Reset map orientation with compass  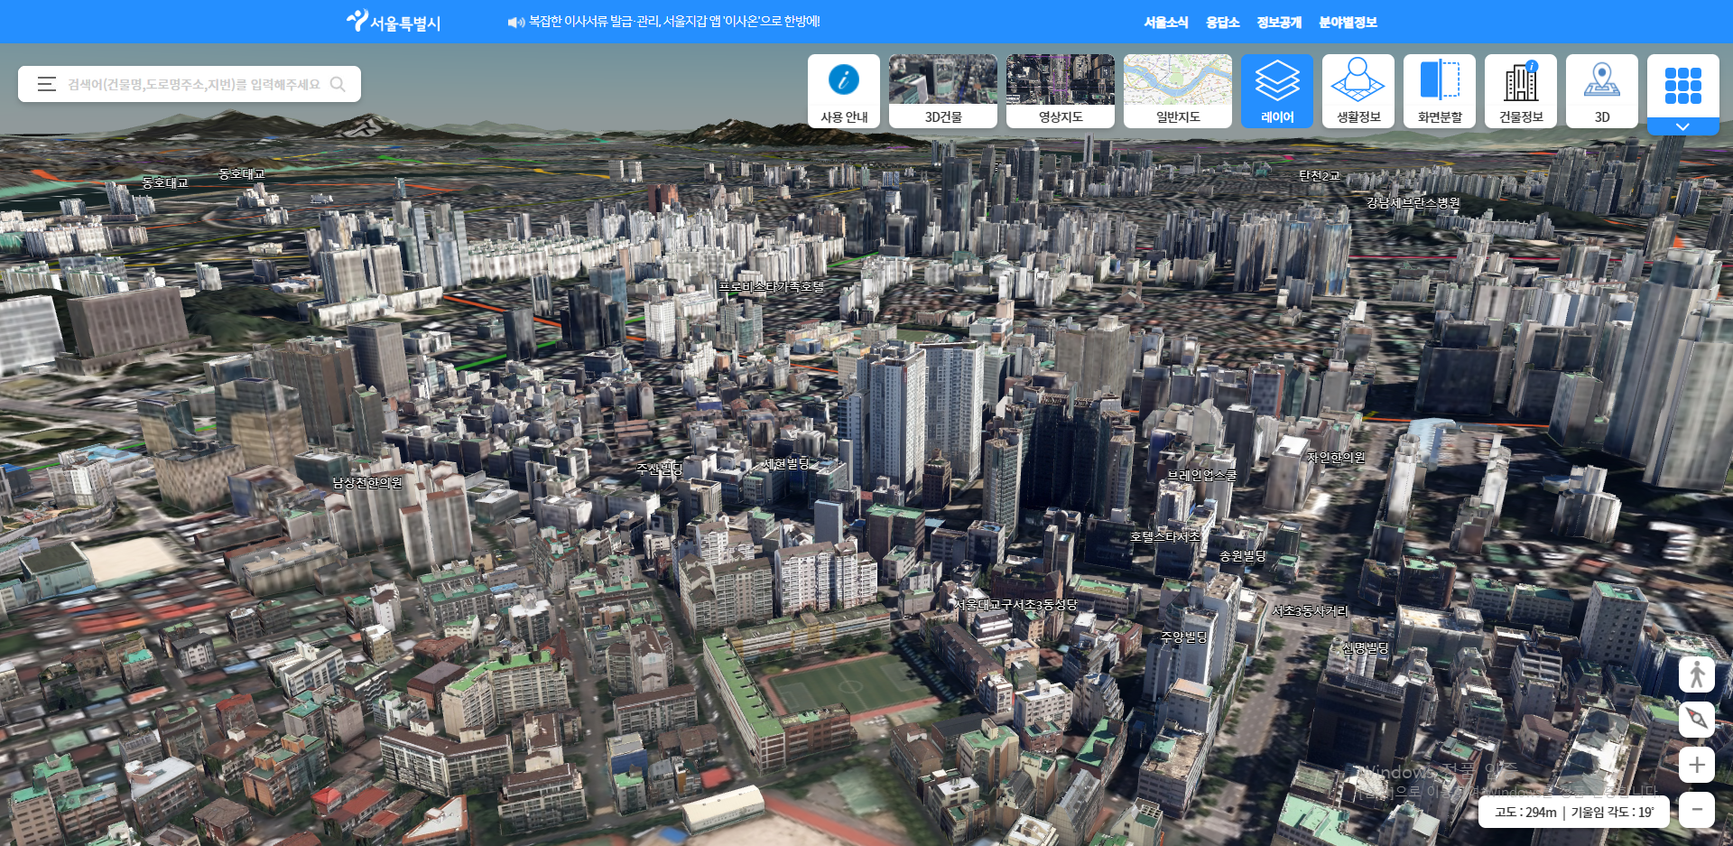tap(1697, 720)
